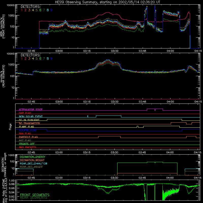This screenshot has width=203, height=203.
Task: Click detector 6 legend number in rear segments panel
Action: coord(40,59)
